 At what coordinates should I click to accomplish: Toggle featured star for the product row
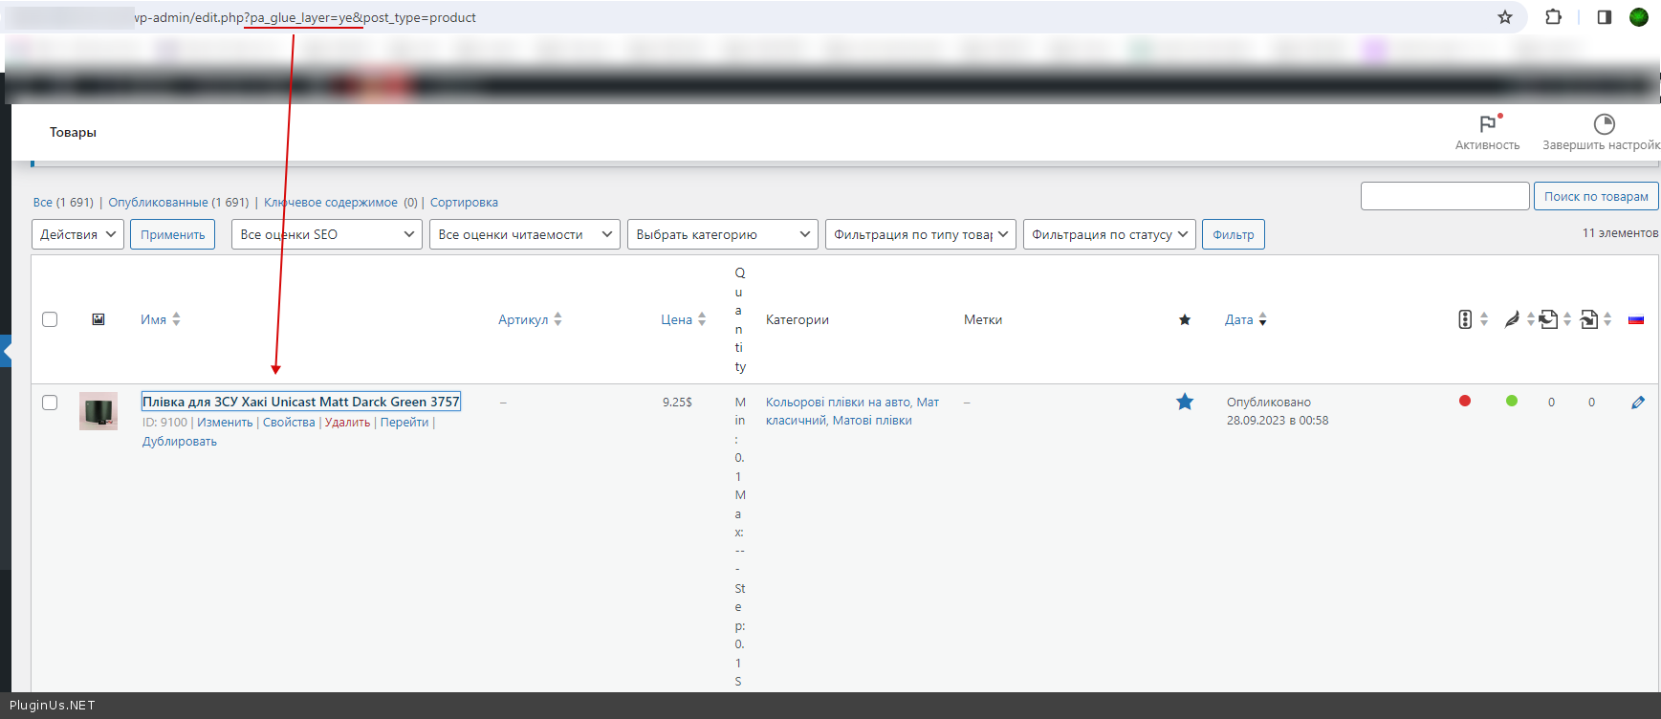(1185, 403)
